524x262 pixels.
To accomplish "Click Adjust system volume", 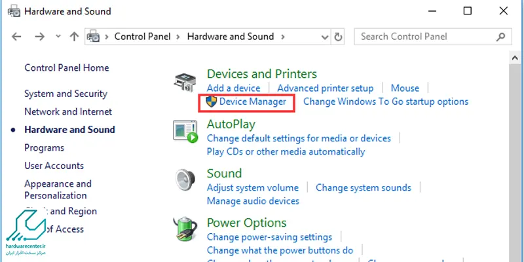I will pyautogui.click(x=253, y=188).
